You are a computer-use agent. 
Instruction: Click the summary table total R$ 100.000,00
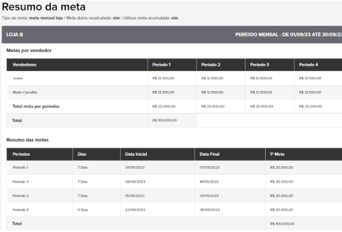coord(282,223)
